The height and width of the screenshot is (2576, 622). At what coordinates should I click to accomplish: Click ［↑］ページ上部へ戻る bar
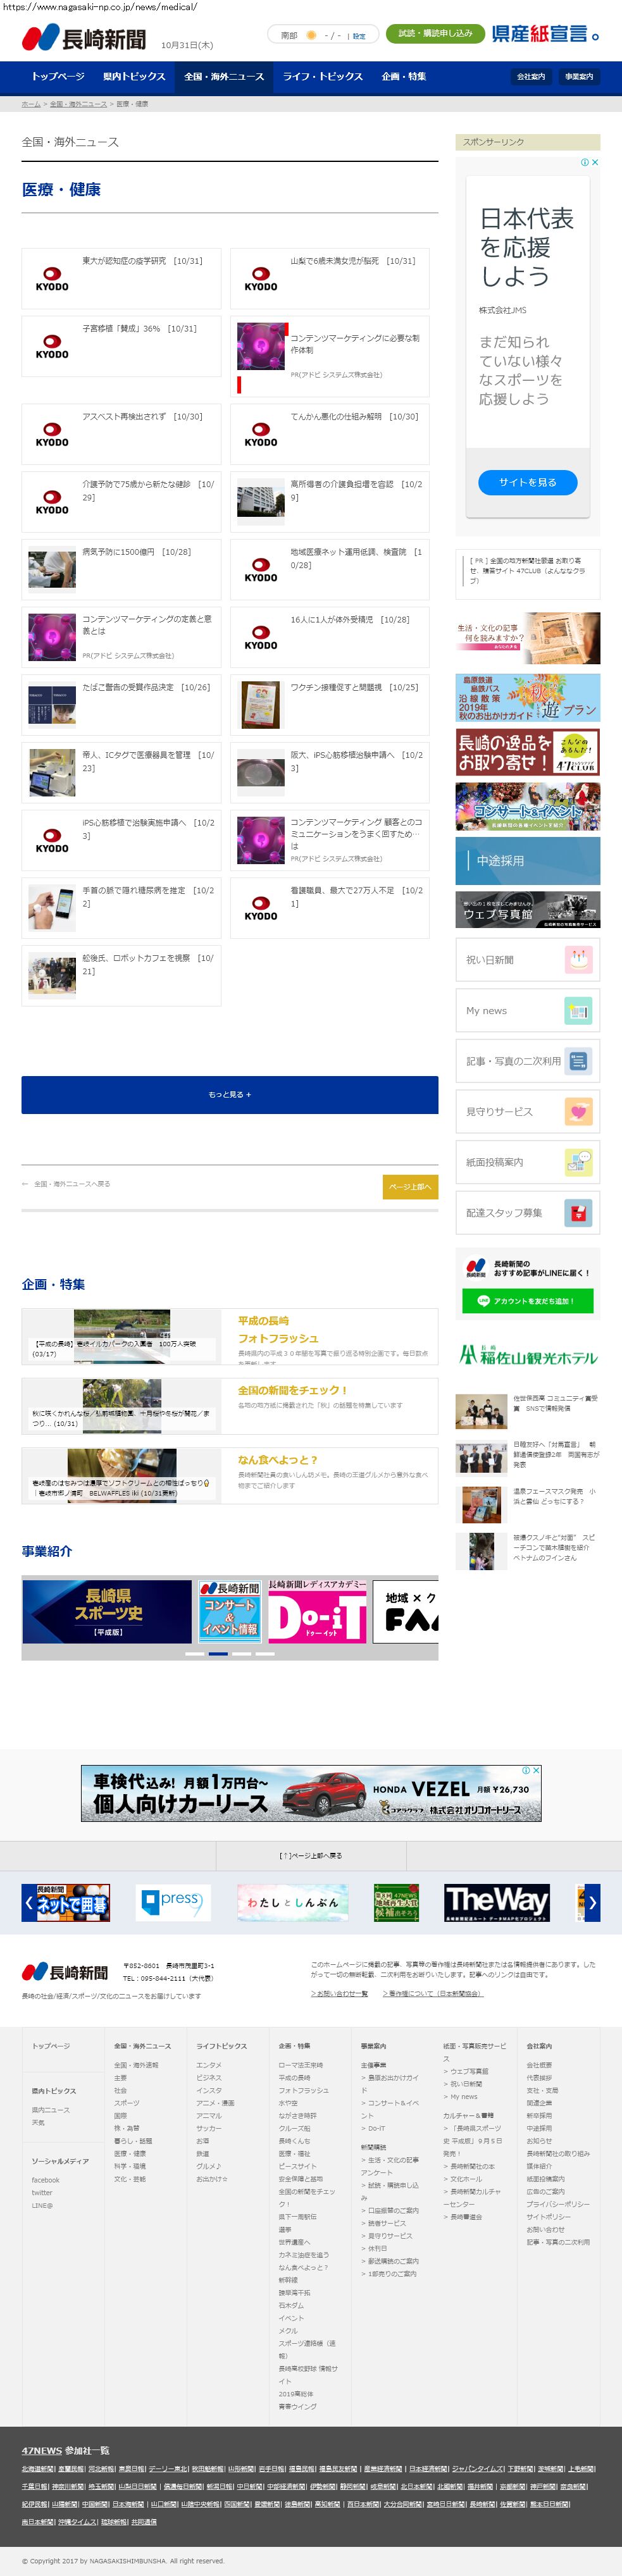tap(311, 1855)
